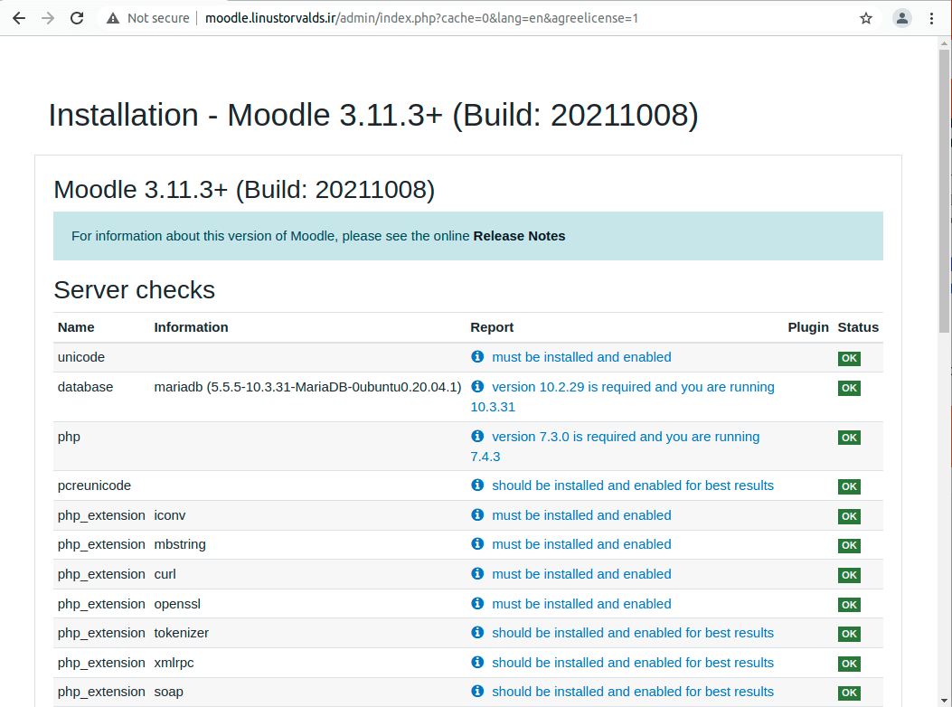Click the OK status badge for soap

pyautogui.click(x=849, y=693)
